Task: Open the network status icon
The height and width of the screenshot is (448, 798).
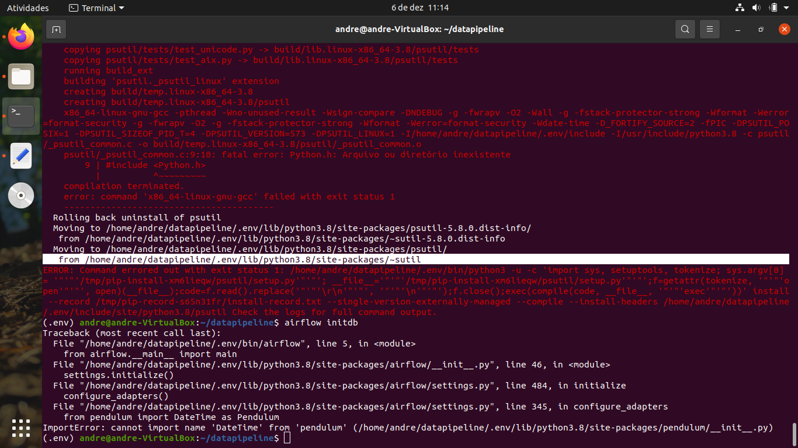Action: 740,8
